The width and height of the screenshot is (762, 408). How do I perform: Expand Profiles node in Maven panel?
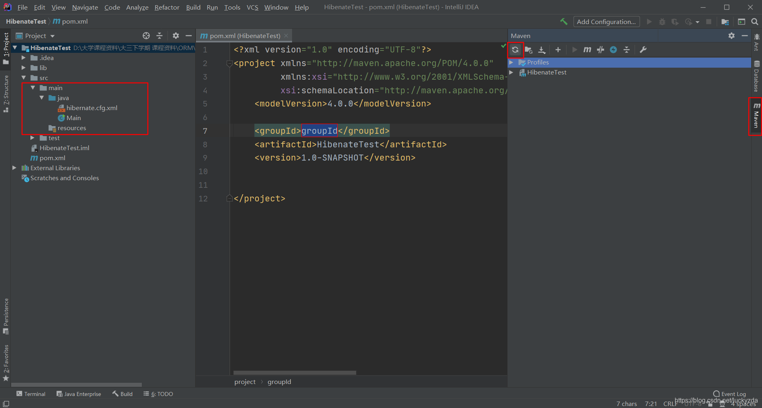point(511,62)
